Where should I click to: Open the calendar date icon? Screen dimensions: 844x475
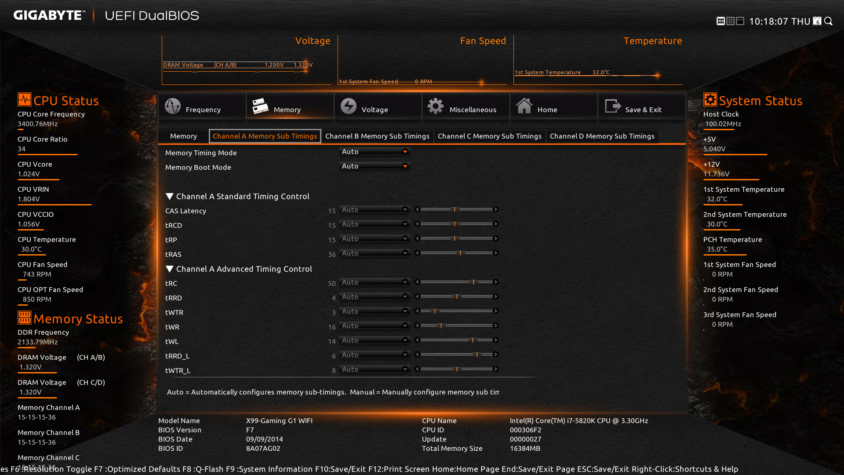[x=817, y=21]
